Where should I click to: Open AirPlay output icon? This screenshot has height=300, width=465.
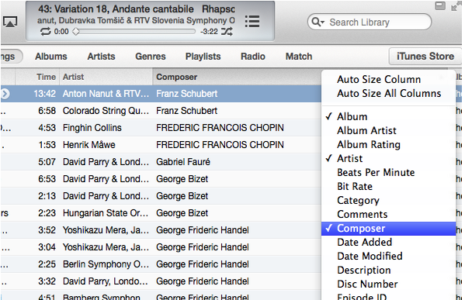(x=10, y=22)
